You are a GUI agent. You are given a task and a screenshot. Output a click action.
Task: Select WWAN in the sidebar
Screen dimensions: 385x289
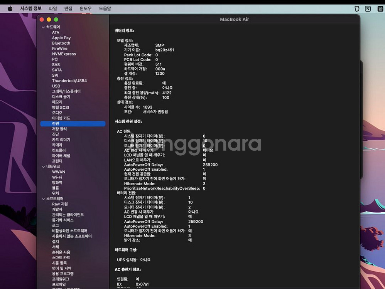(58, 172)
